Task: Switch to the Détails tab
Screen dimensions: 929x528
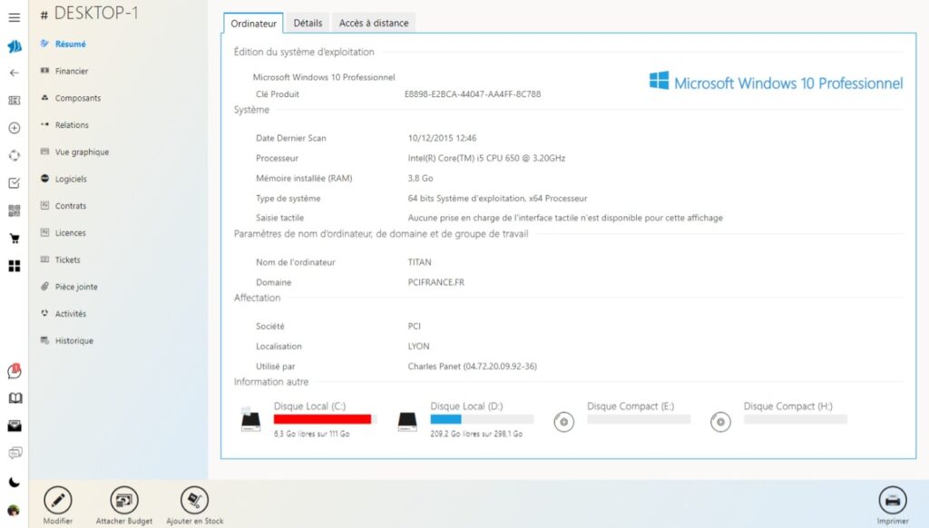Action: 308,23
